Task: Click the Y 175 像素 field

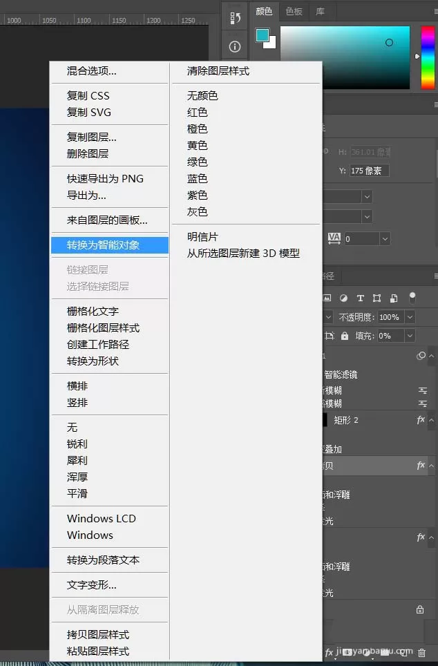Action: (369, 171)
